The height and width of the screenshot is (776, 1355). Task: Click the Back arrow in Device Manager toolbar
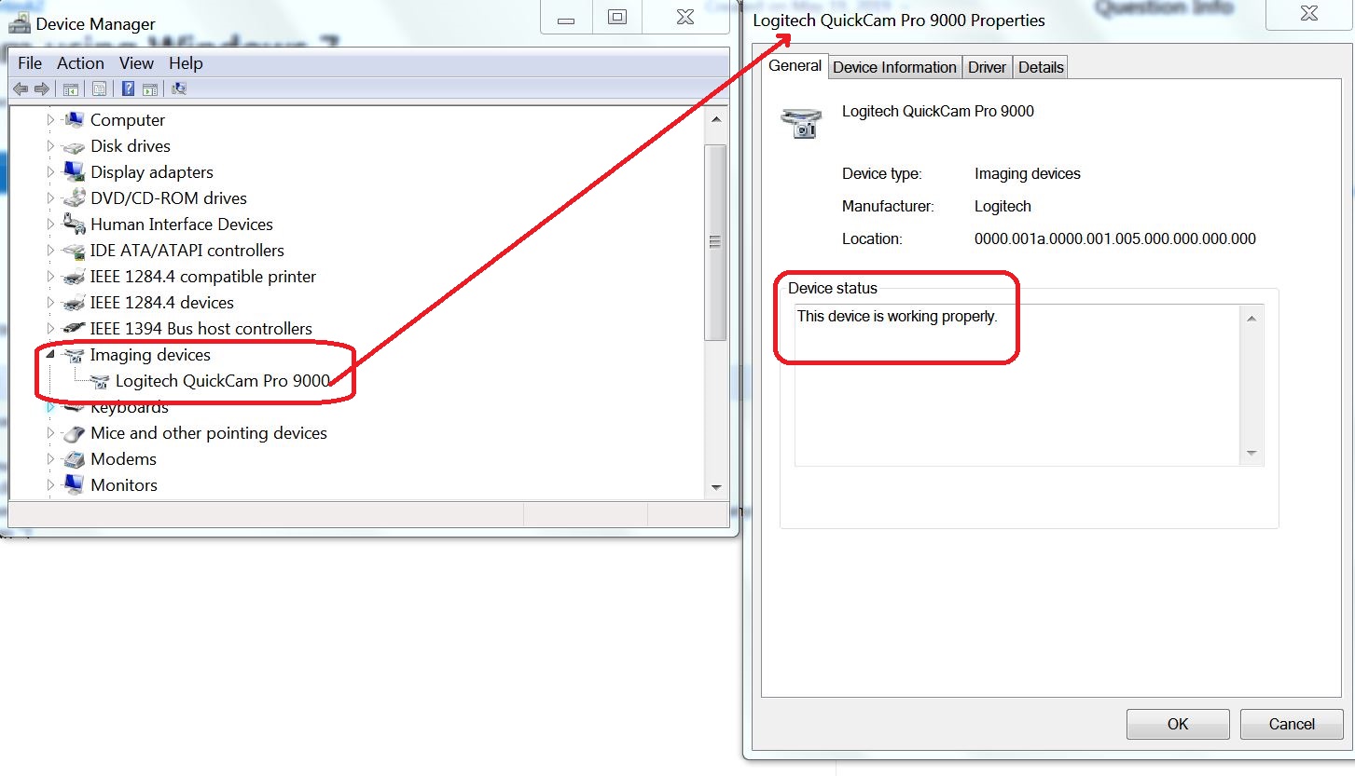coord(20,89)
